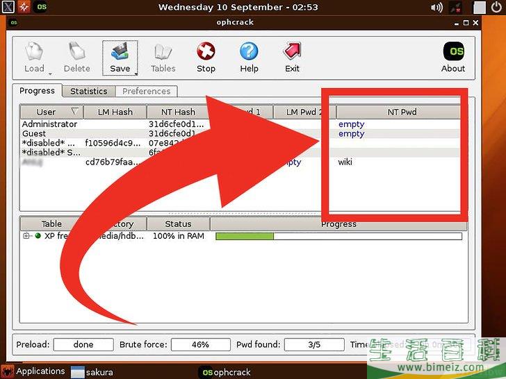This screenshot has height=379, width=506.
Task: Click the OS ophcrack launcher in top panel
Action: coord(40,7)
